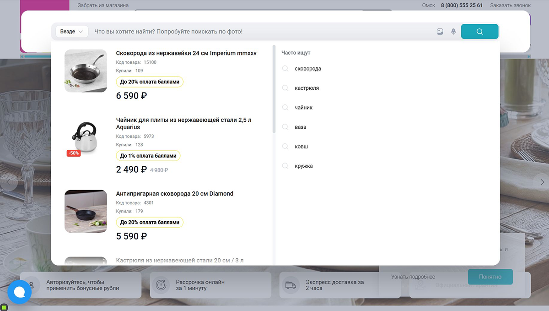
Task: Click the image search photo icon
Action: pos(440,32)
